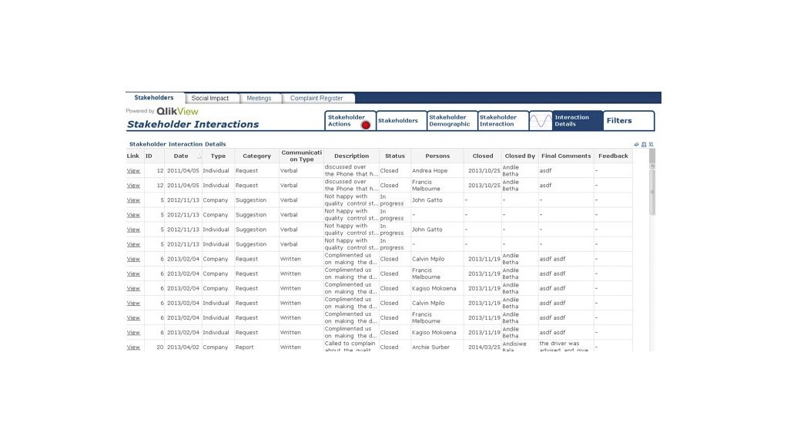Open View link for Company row John Gatto
This screenshot has width=787, height=443.
(133, 200)
